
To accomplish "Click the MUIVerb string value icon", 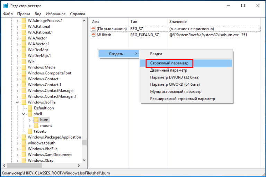I will coord(93,35).
